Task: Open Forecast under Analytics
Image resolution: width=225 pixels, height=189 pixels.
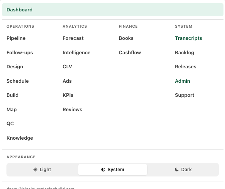Action: click(73, 38)
